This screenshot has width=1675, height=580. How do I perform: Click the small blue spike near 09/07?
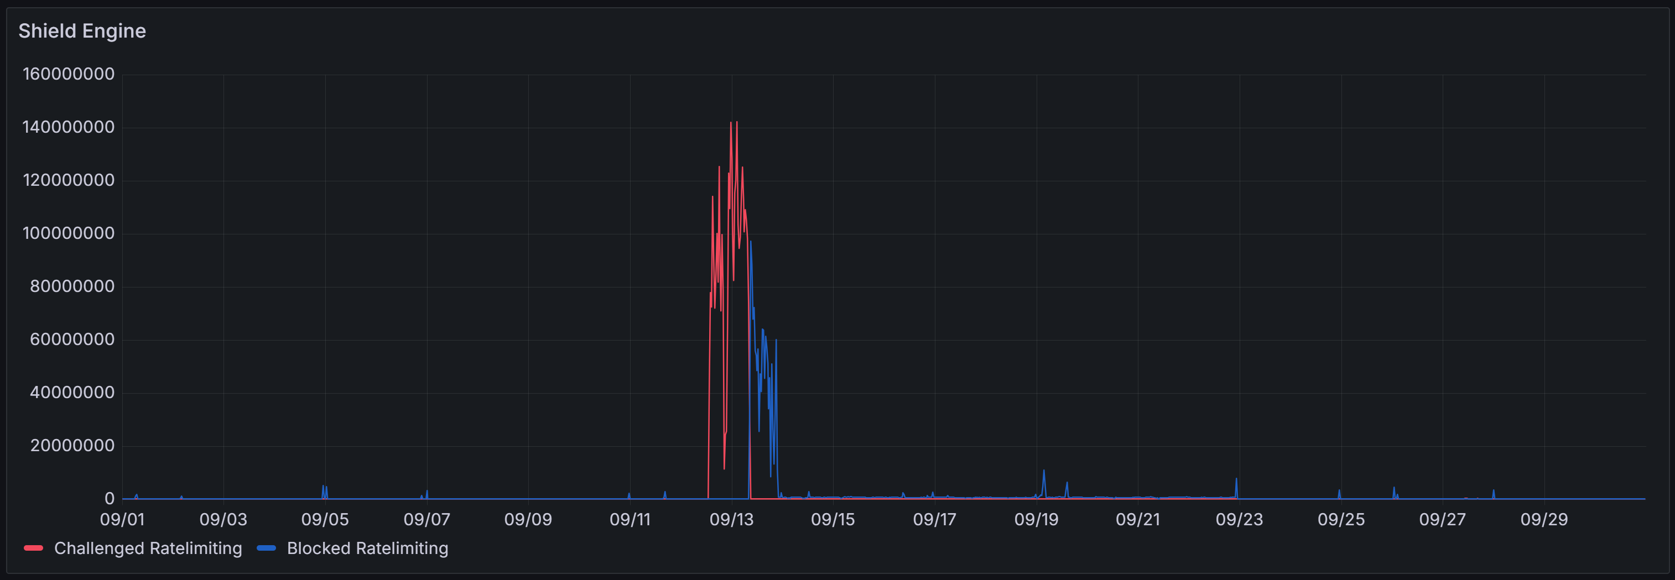(x=426, y=492)
